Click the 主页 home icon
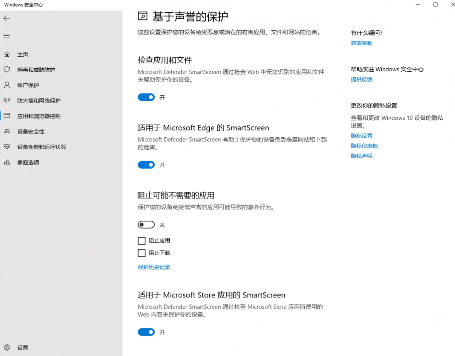The height and width of the screenshot is (356, 455). coord(7,54)
